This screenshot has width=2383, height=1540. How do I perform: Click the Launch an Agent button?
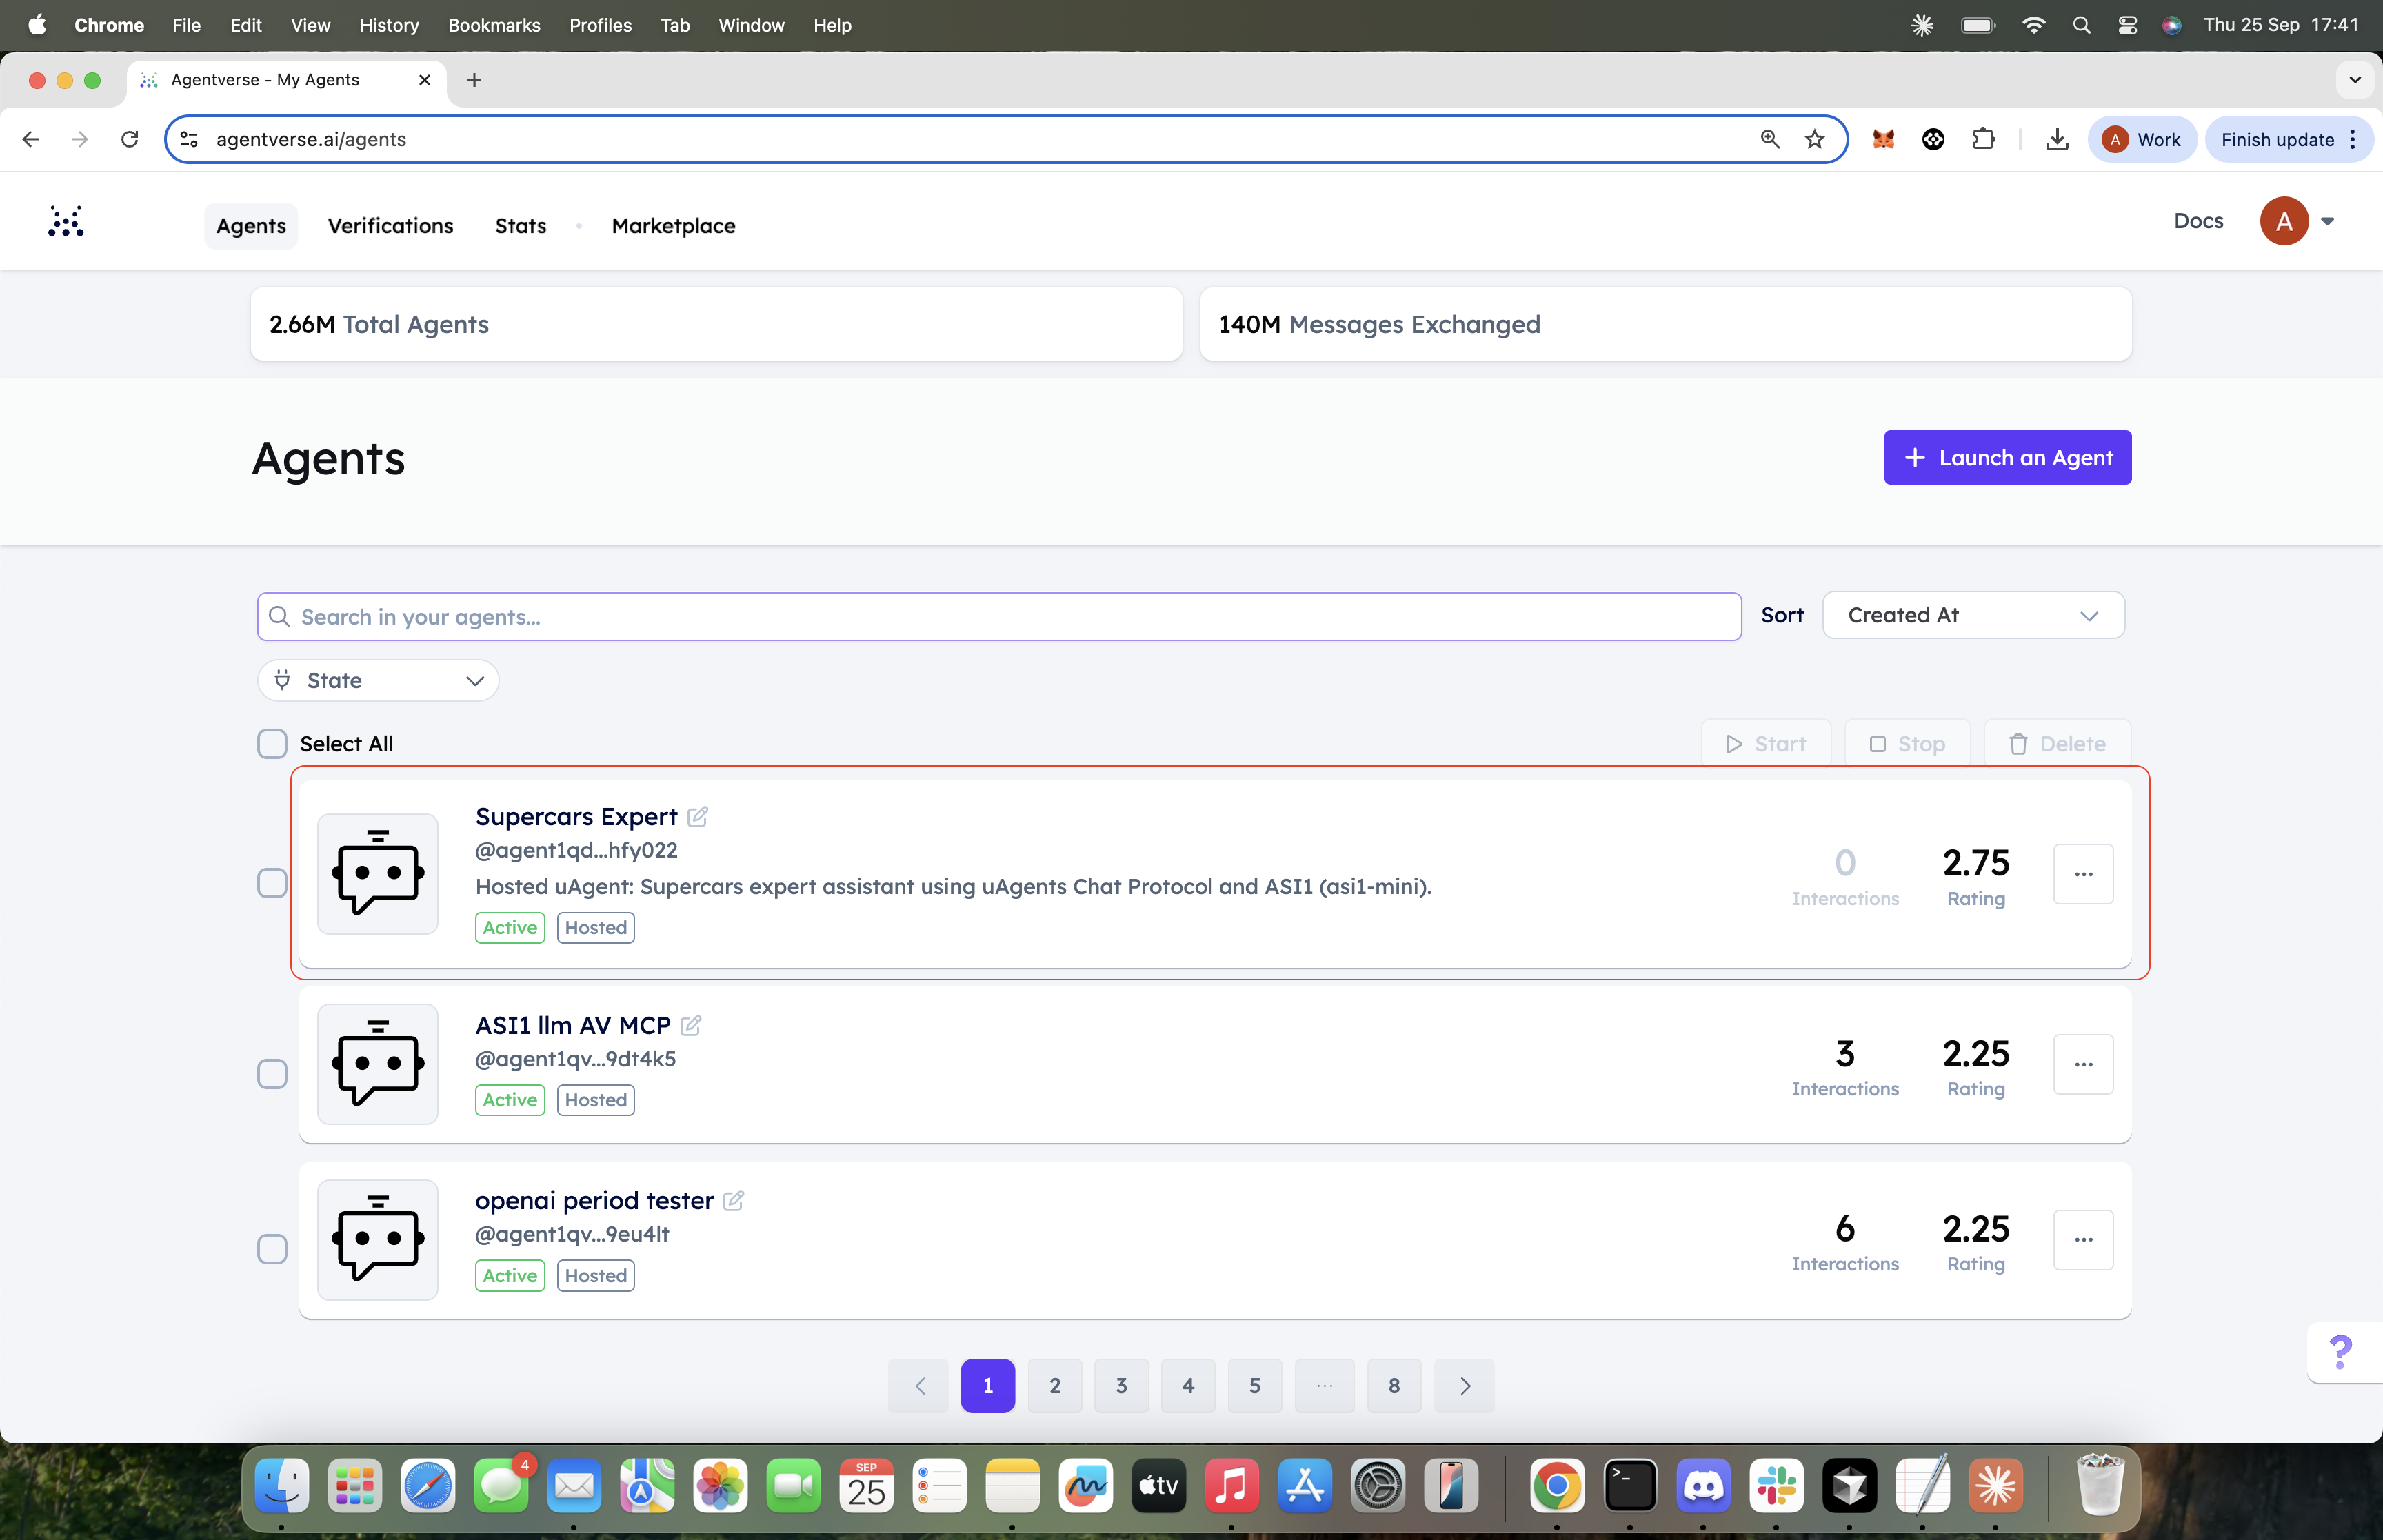(2006, 457)
